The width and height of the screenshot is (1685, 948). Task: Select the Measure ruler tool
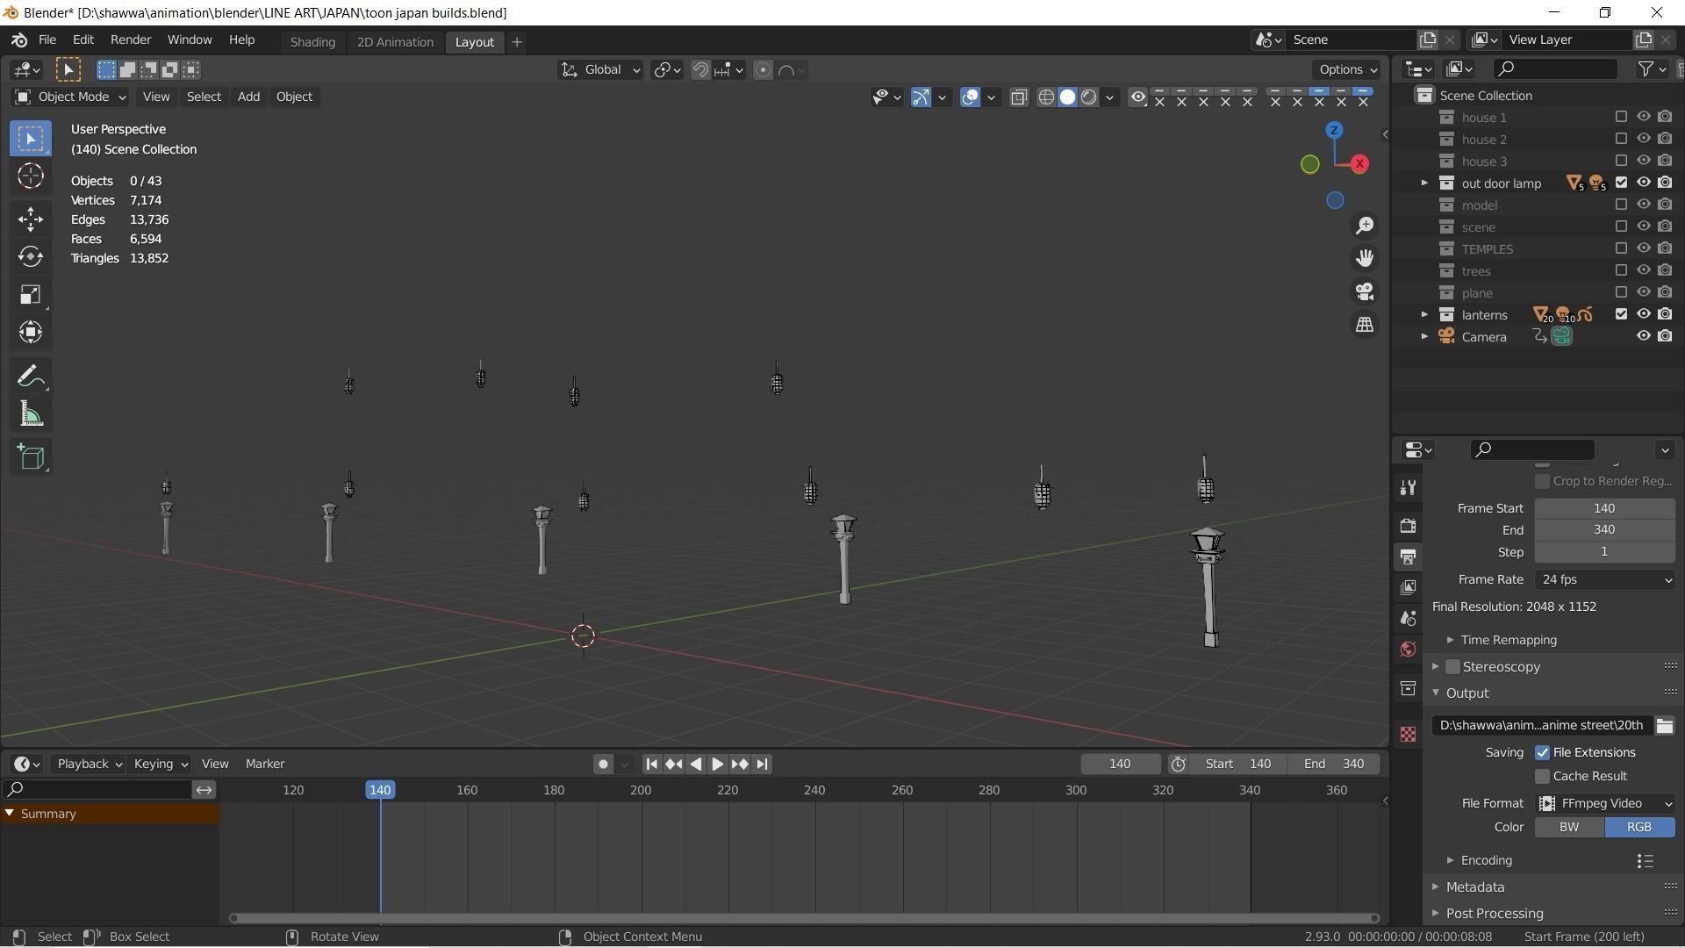[31, 415]
